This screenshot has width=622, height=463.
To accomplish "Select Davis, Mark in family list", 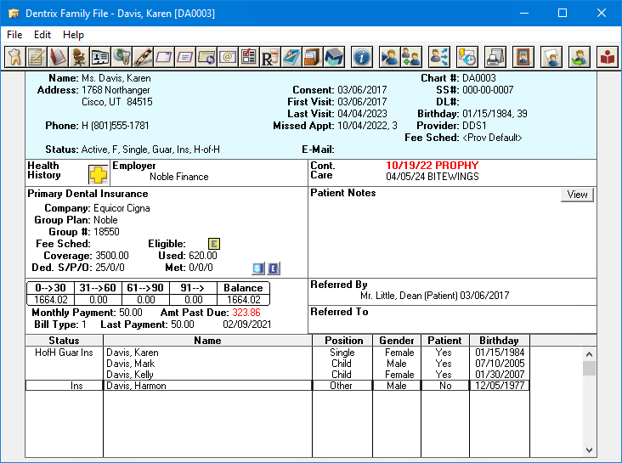I will pos(132,364).
